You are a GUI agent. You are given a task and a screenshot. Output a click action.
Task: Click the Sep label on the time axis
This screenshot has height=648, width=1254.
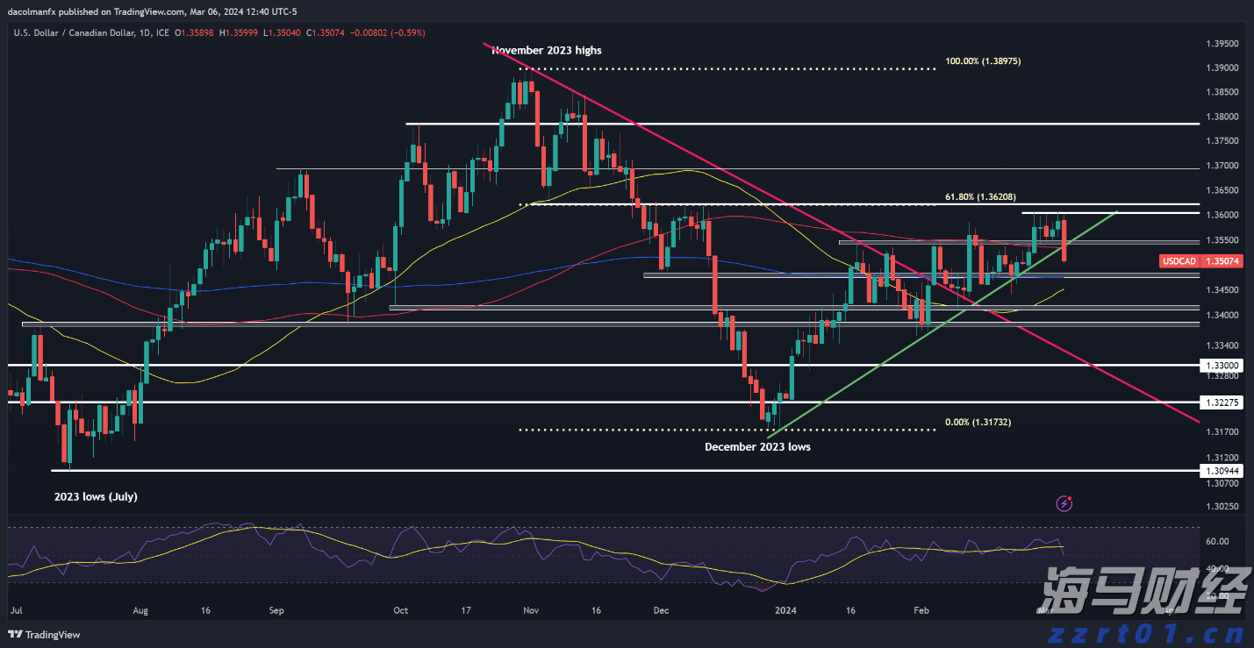tap(276, 609)
